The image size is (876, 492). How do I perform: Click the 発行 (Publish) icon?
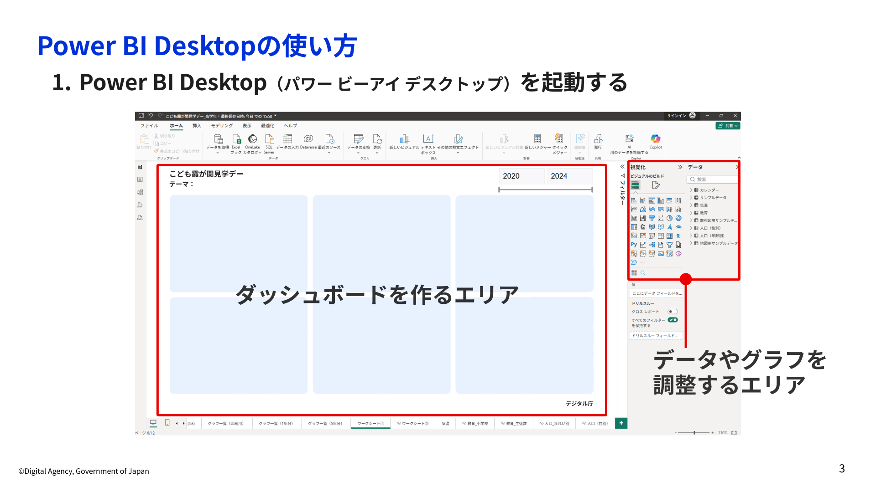coord(598,138)
